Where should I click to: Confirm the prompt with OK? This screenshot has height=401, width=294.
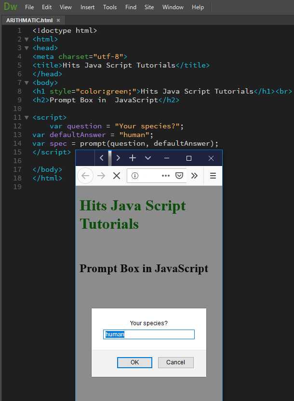coord(134,362)
